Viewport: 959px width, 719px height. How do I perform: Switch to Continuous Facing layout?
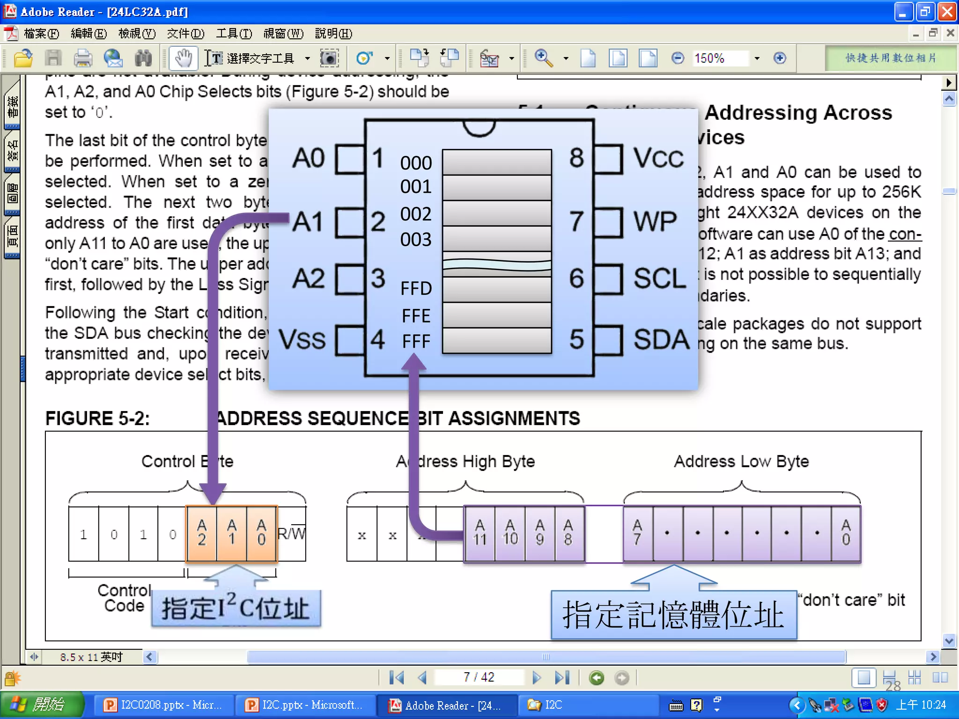914,677
